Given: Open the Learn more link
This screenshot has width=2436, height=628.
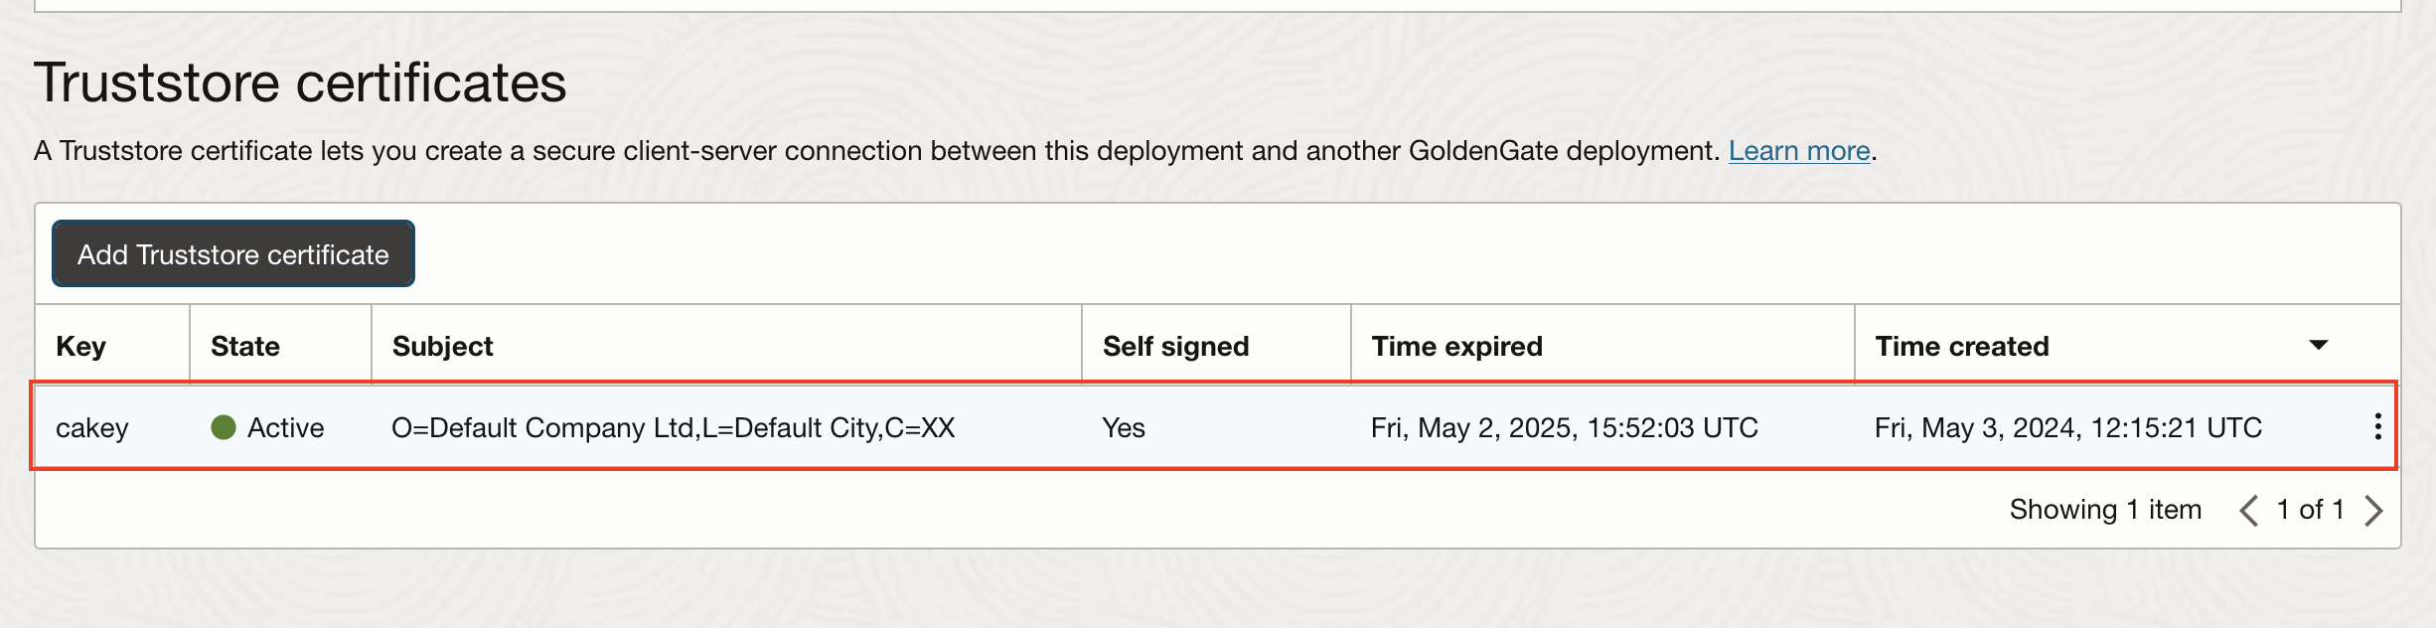Looking at the screenshot, I should click(1798, 151).
